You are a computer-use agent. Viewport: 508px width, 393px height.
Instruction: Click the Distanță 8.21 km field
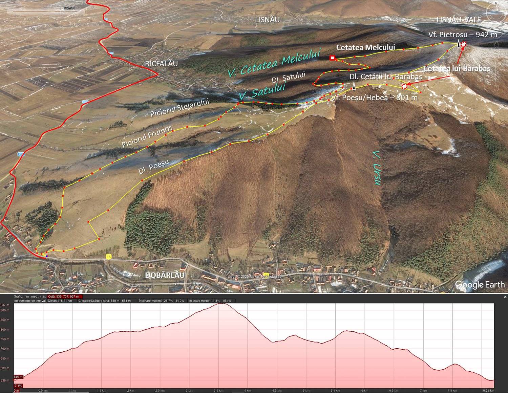[x=60, y=301]
